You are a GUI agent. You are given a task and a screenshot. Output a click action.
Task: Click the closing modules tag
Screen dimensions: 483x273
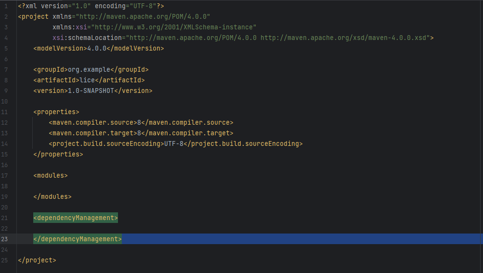coord(52,196)
